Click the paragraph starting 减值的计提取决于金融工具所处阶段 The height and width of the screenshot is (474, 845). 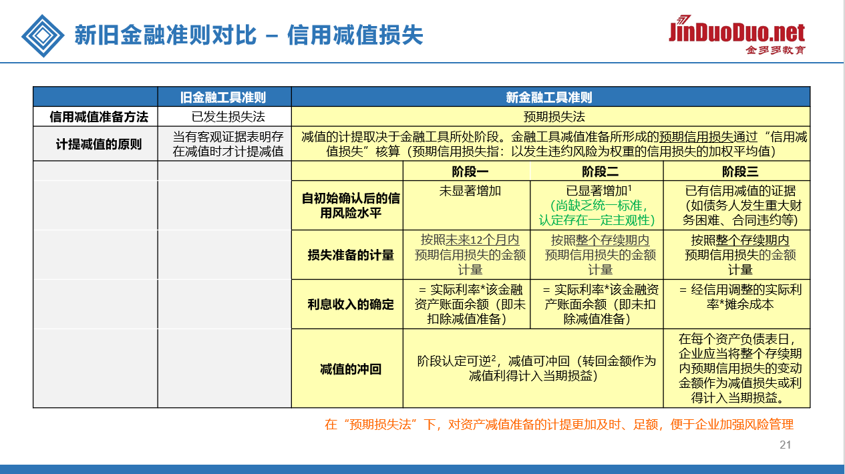(x=550, y=144)
